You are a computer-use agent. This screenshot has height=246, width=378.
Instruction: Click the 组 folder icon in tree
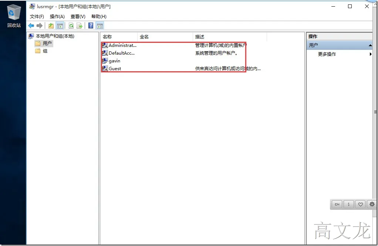coord(38,51)
